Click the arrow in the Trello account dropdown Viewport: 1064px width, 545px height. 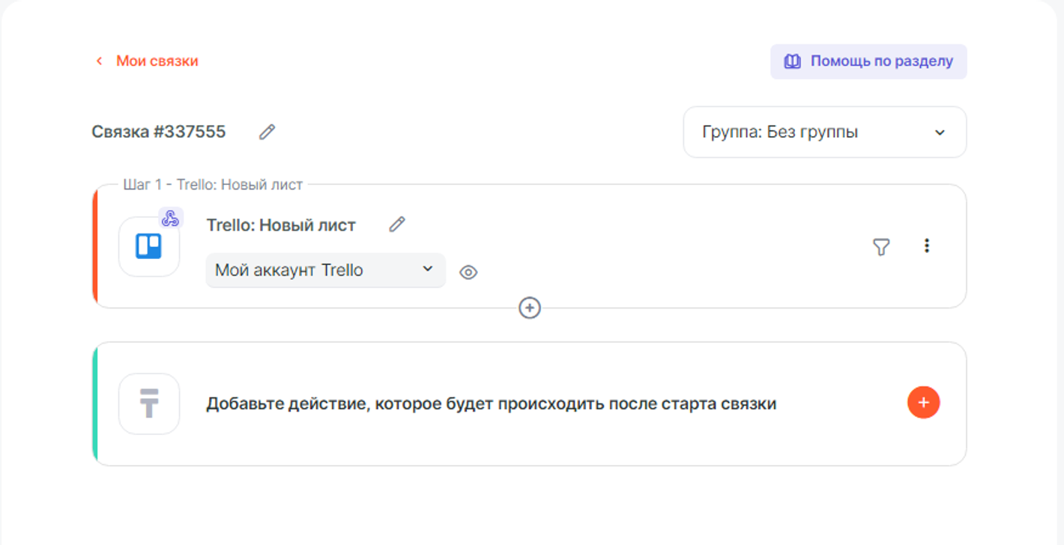(x=428, y=269)
